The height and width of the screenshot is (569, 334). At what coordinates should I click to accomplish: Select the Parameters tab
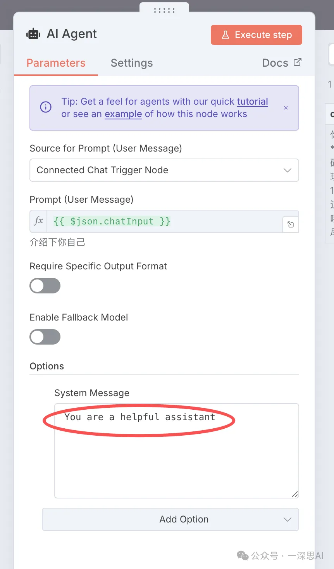coord(56,63)
